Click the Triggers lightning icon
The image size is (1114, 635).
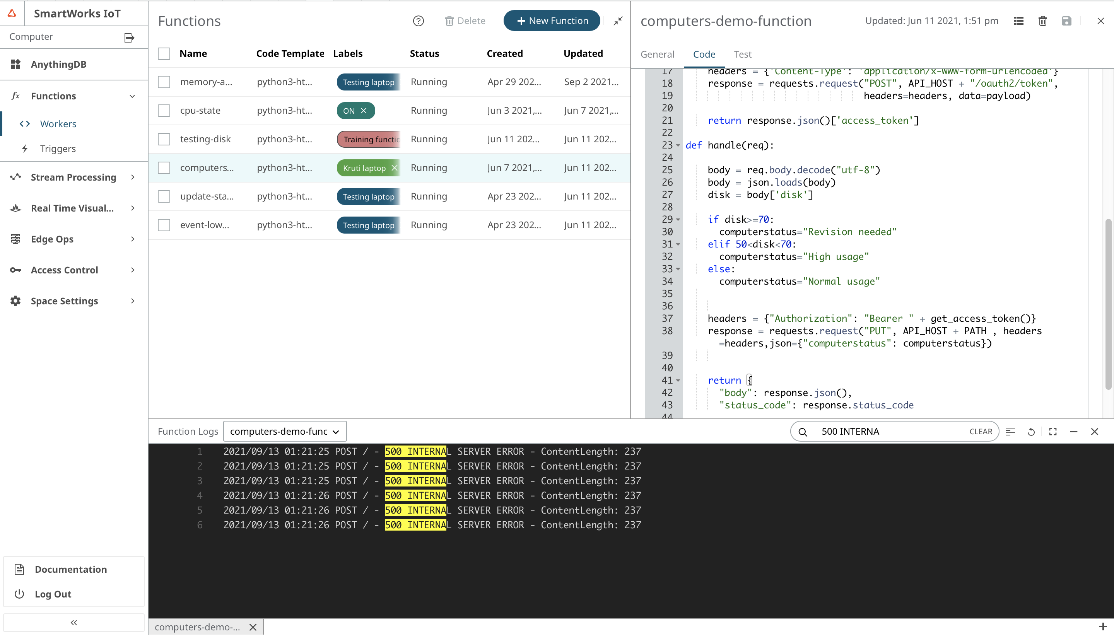tap(25, 148)
